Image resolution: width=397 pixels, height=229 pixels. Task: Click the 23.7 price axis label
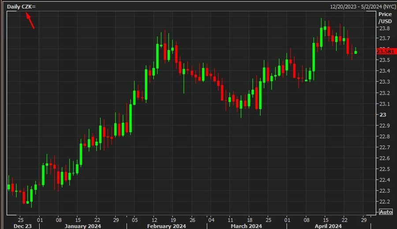384,38
